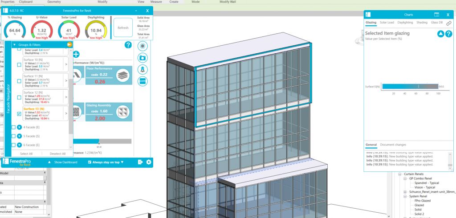The height and width of the screenshot is (218, 456).
Task: Collapse the Groups & Filters triangle
Action: pos(15,45)
